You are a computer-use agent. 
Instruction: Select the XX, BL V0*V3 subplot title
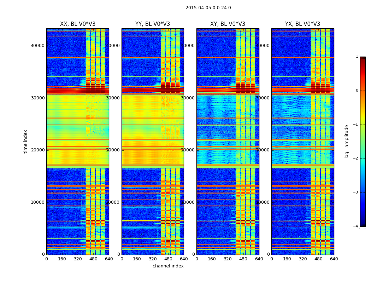point(78,24)
